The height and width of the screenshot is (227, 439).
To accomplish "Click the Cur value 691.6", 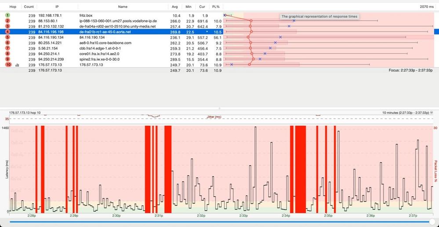I will [x=203, y=21].
